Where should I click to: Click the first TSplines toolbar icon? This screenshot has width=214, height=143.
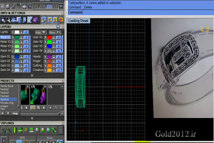point(3,129)
